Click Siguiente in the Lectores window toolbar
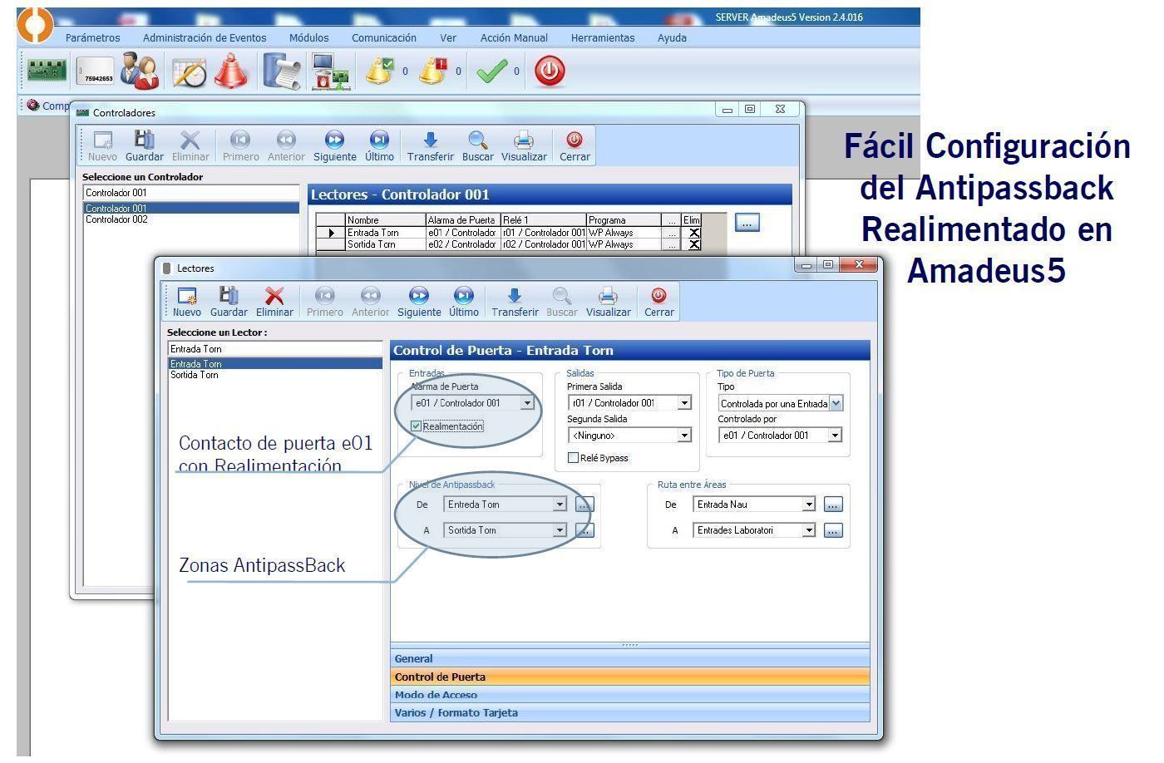This screenshot has height=763, width=1164. click(x=419, y=303)
